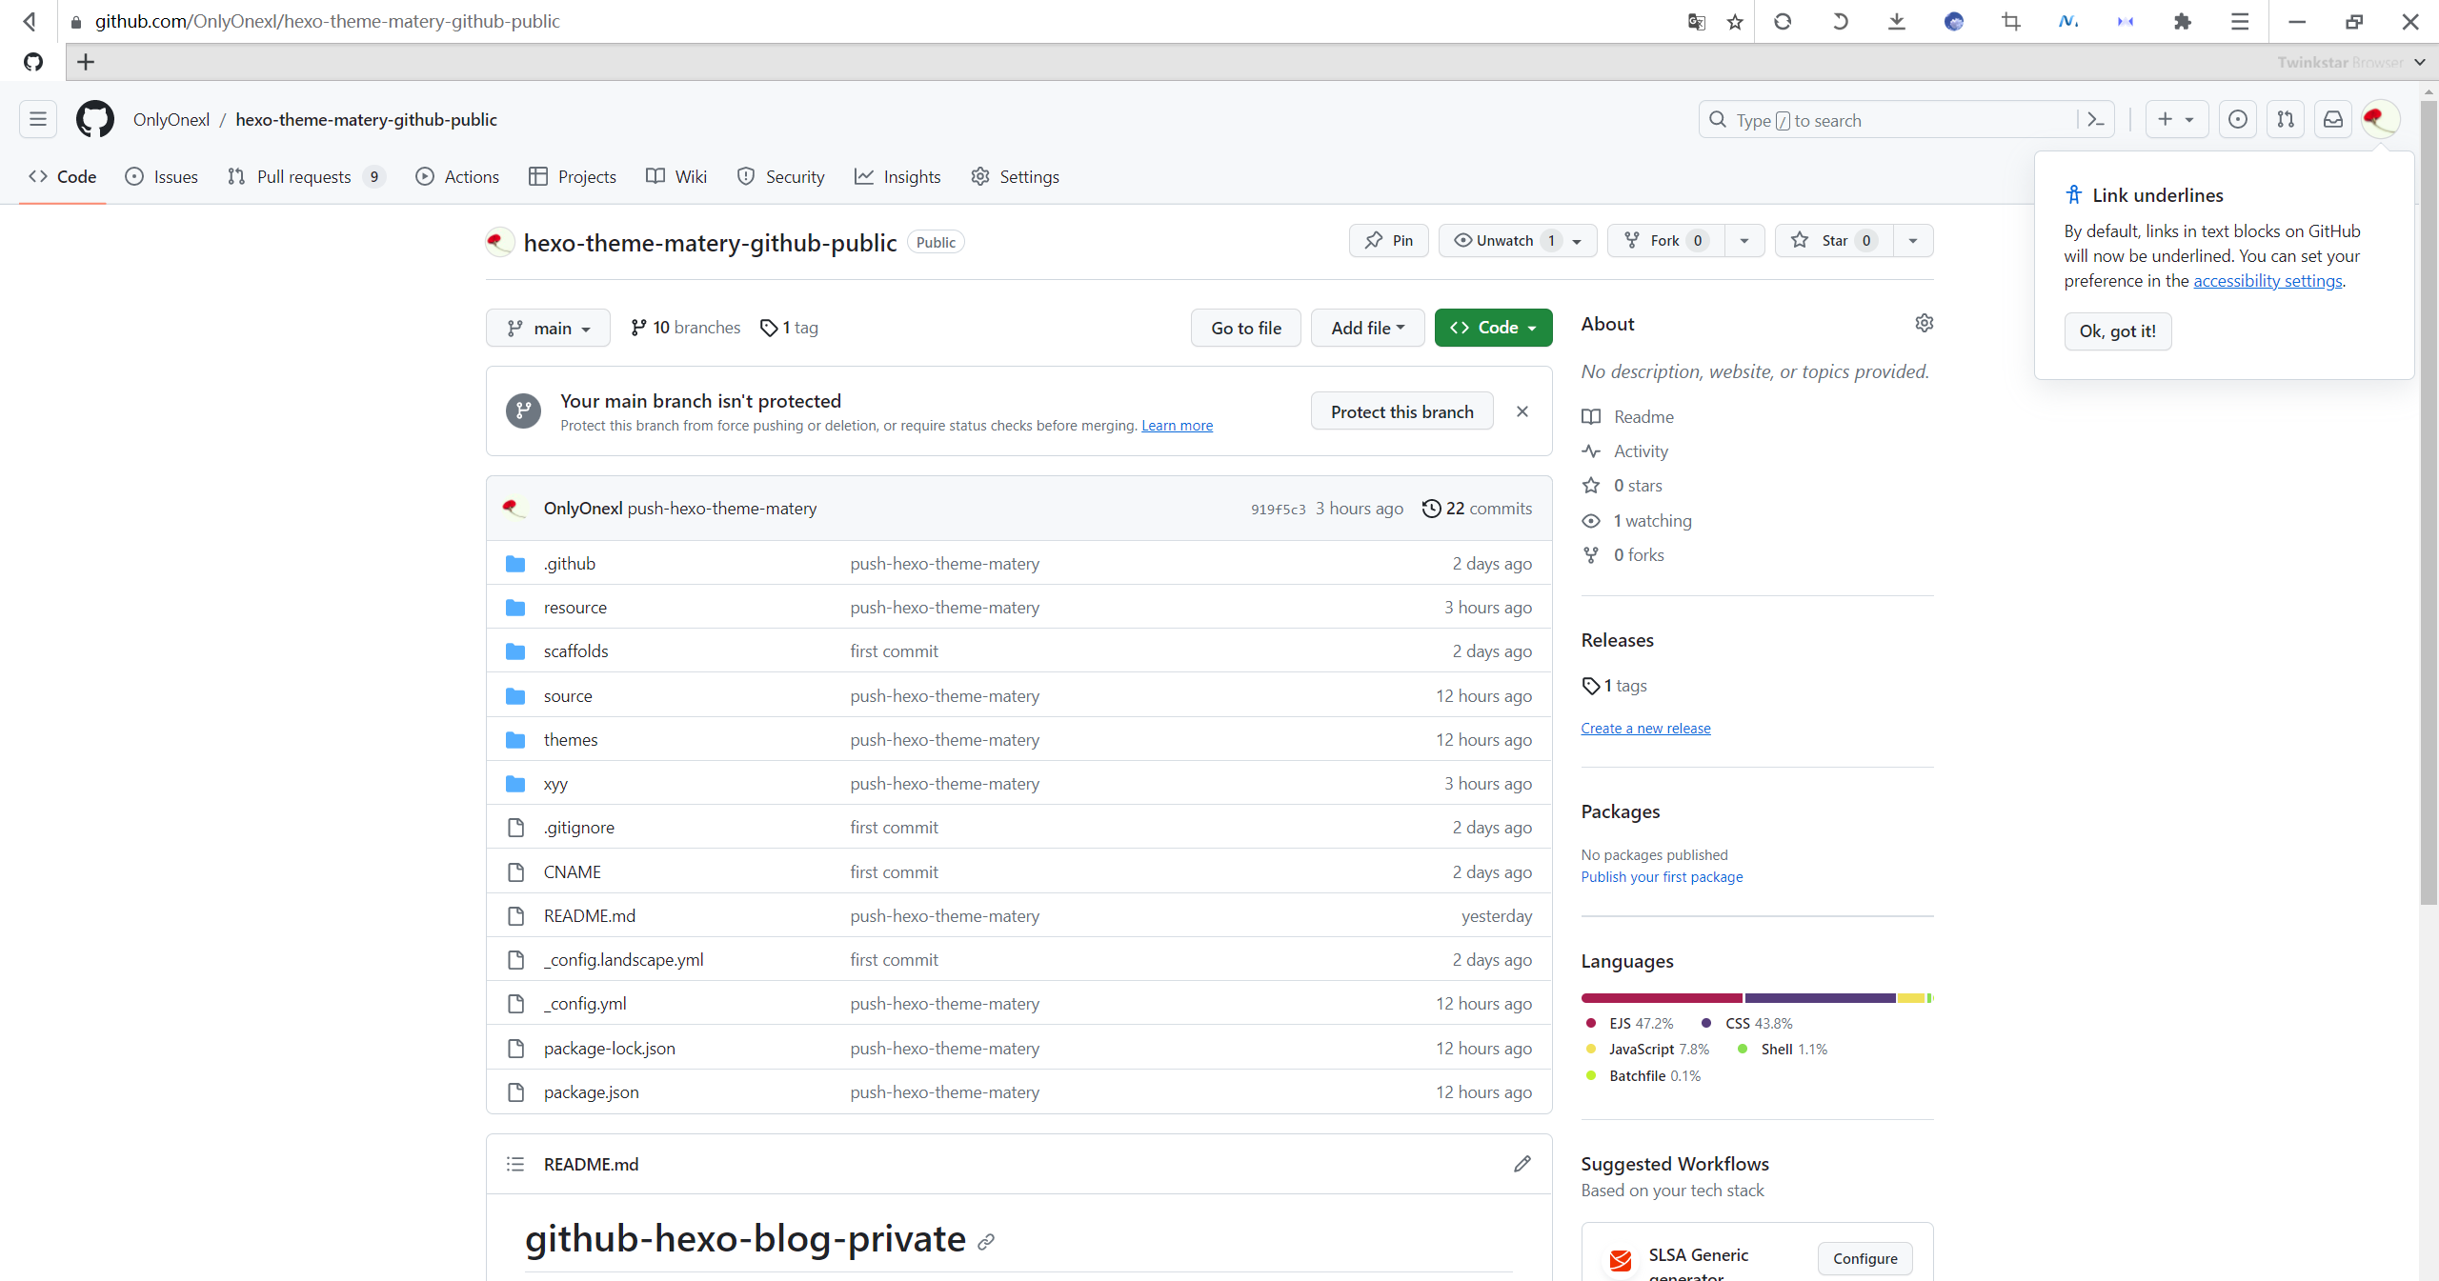The image size is (2439, 1281).
Task: Toggle Pin for this repository
Action: pyautogui.click(x=1389, y=240)
